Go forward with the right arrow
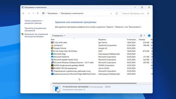The width and height of the screenshot is (176, 99). (x=29, y=13)
